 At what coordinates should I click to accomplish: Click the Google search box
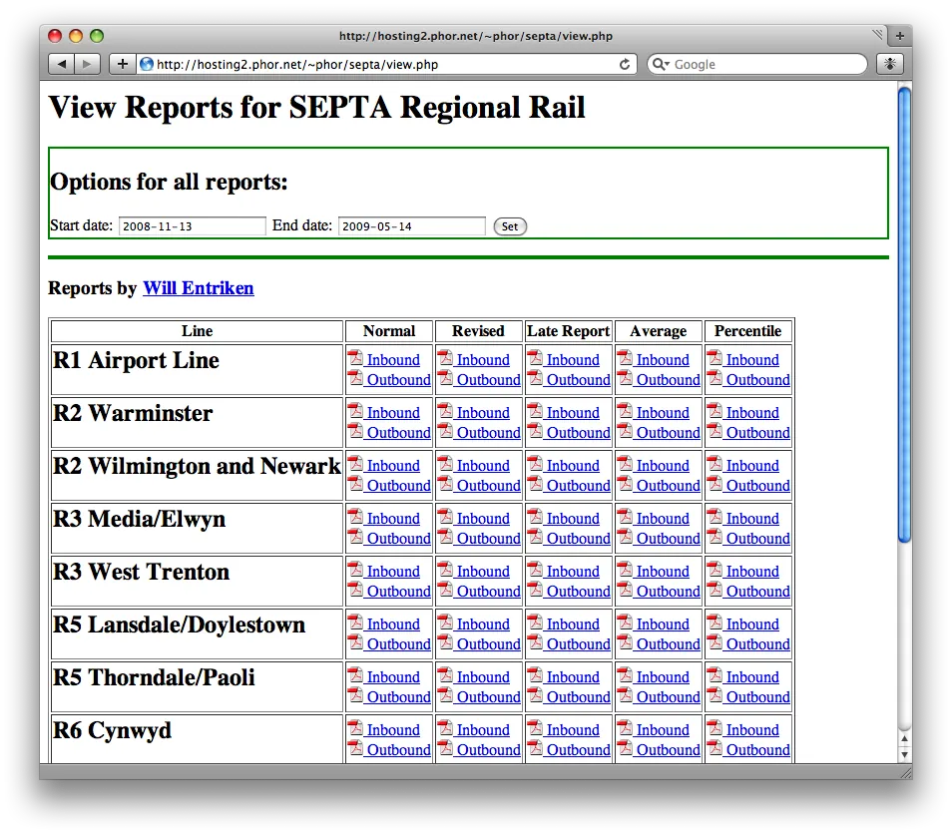tap(757, 64)
